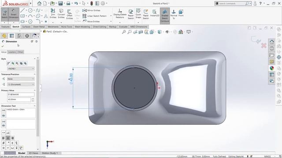Open the DisplayManager tab
Image resolution: width=282 pixels, height=158 pixels.
click(x=34, y=36)
